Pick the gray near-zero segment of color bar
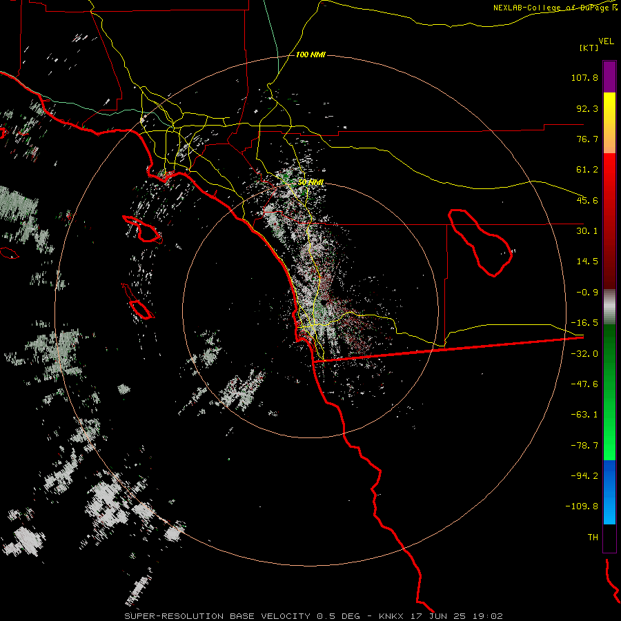The width and height of the screenshot is (621, 621). click(x=609, y=307)
